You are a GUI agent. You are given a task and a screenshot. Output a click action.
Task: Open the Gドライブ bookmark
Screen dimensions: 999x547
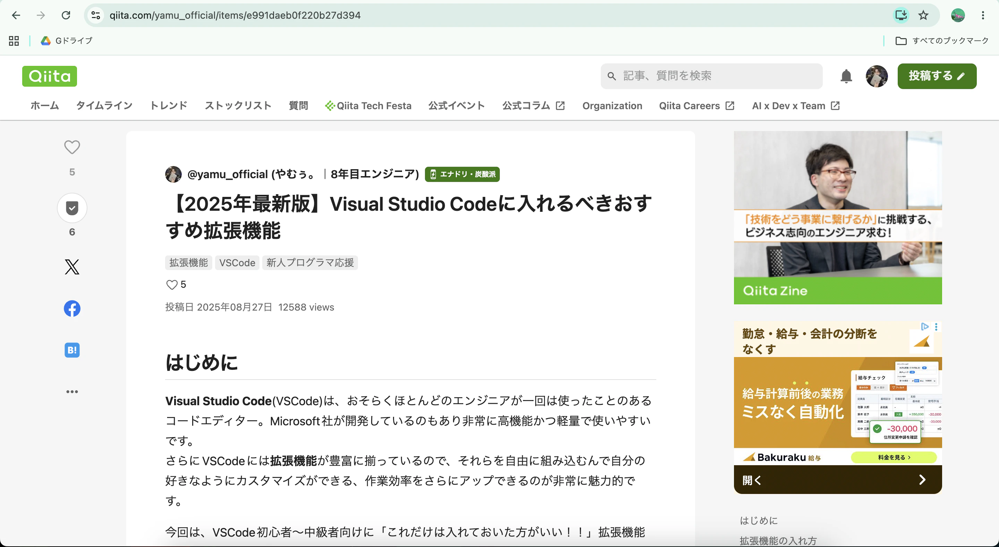coord(67,41)
